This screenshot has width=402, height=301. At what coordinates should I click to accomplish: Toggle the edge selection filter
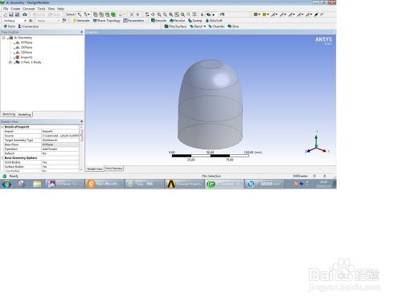pyautogui.click(x=101, y=14)
